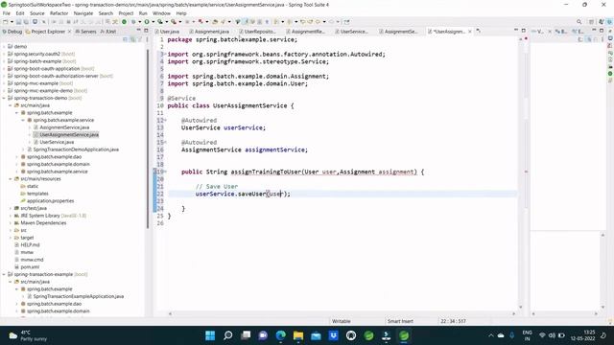Open the Boot Dashboard green toolbar icon
Image resolution: width=614 pixels, height=345 pixels.
[124, 22]
